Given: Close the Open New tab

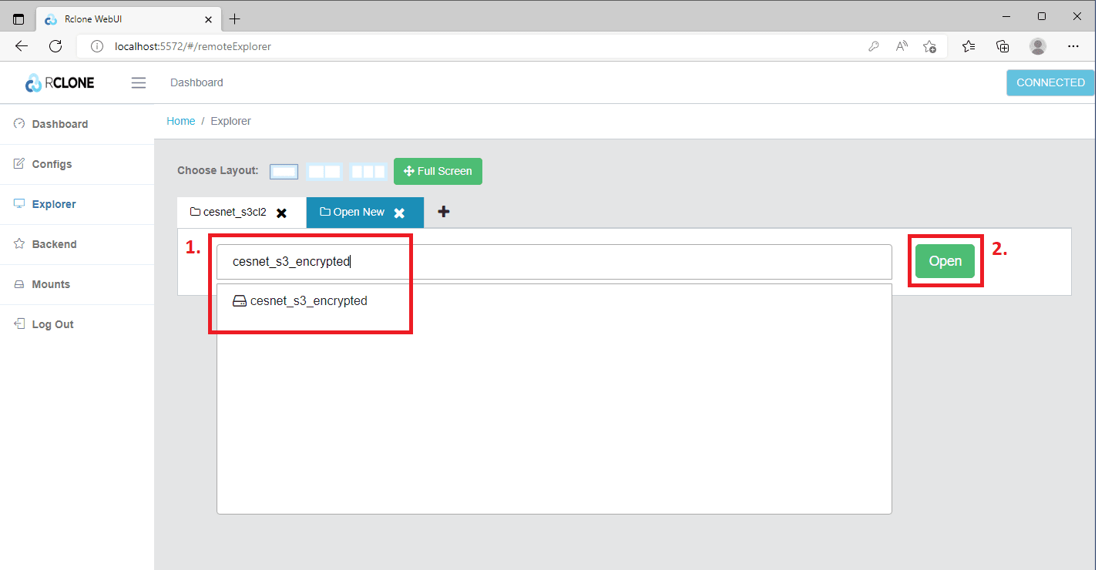Looking at the screenshot, I should (399, 213).
